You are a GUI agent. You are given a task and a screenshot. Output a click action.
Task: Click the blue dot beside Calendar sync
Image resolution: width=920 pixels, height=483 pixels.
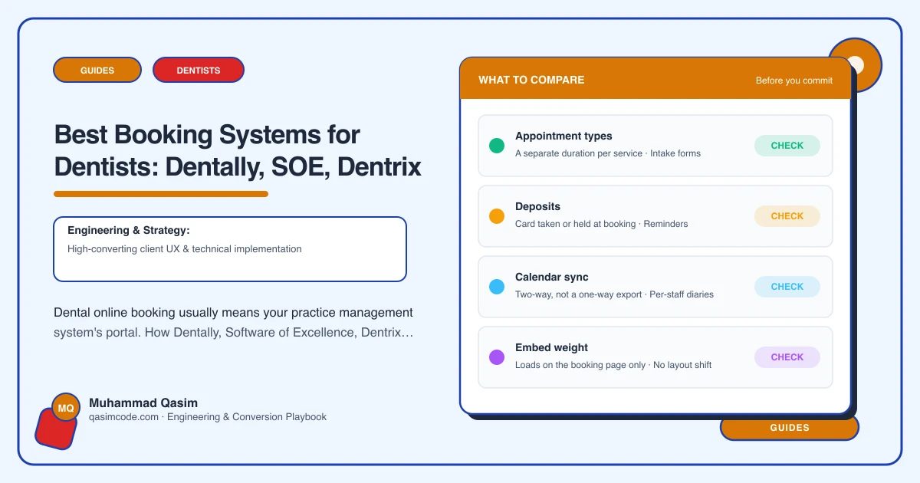click(x=497, y=287)
